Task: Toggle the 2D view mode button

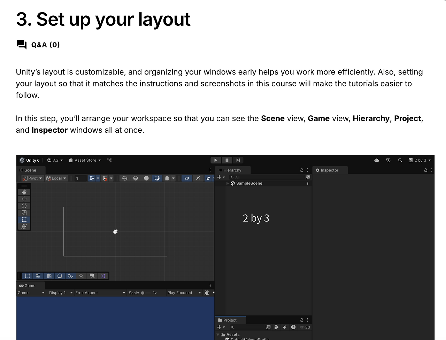Action: (x=187, y=178)
